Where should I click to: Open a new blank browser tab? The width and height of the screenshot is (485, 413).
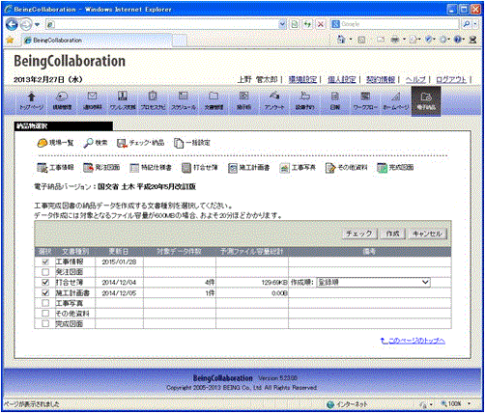tap(180, 41)
